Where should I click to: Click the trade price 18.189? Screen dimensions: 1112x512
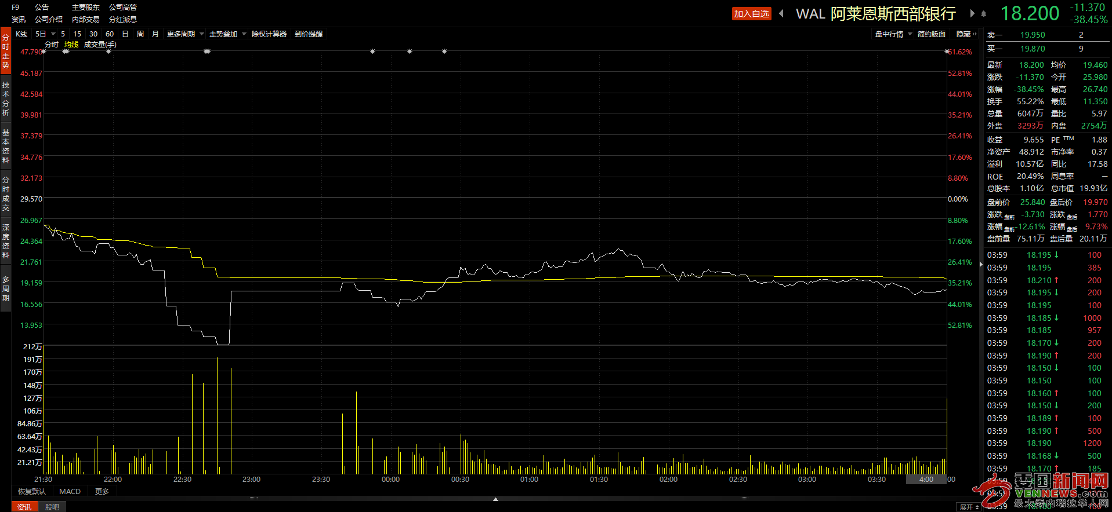[x=1039, y=418]
